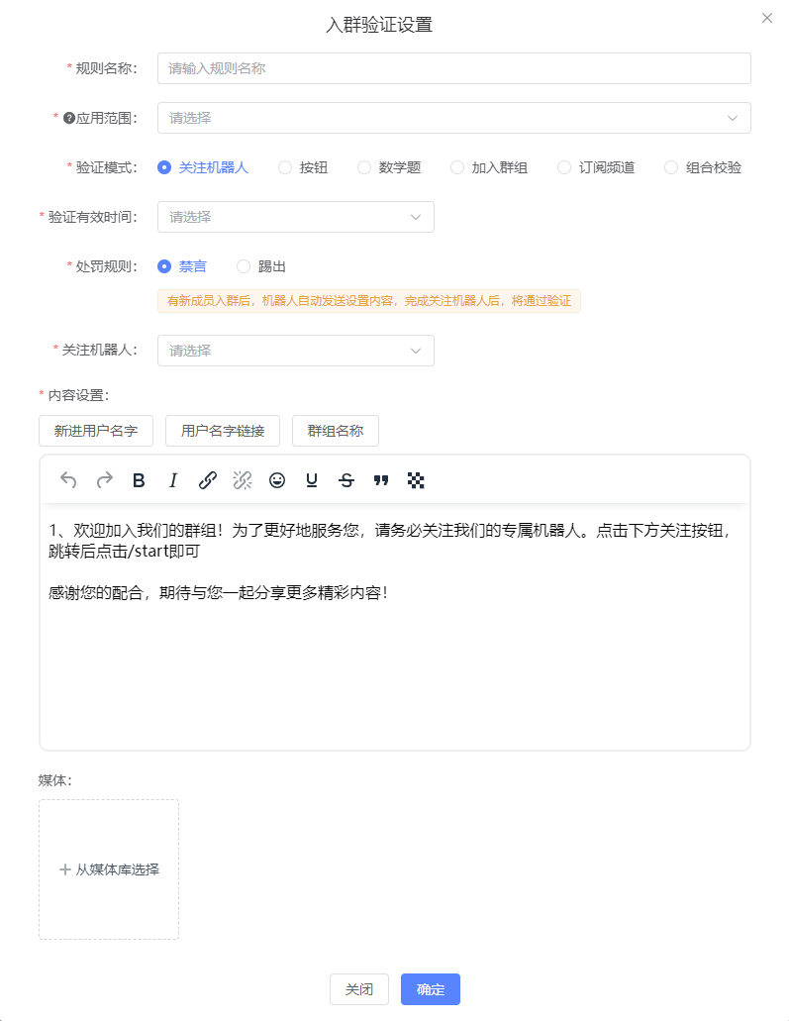Click 从媒体库选择 to add media
This screenshot has width=789, height=1021.
click(x=109, y=869)
